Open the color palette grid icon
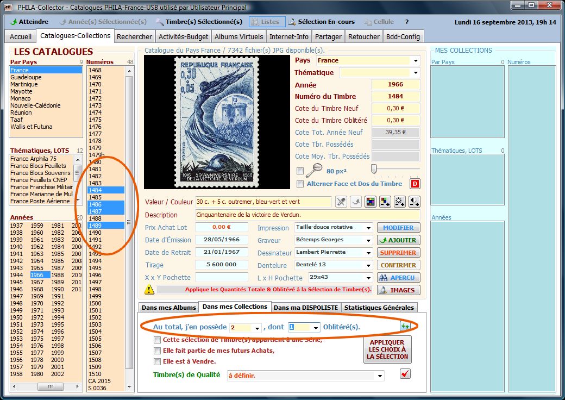This screenshot has width=565, height=400. coord(371,202)
